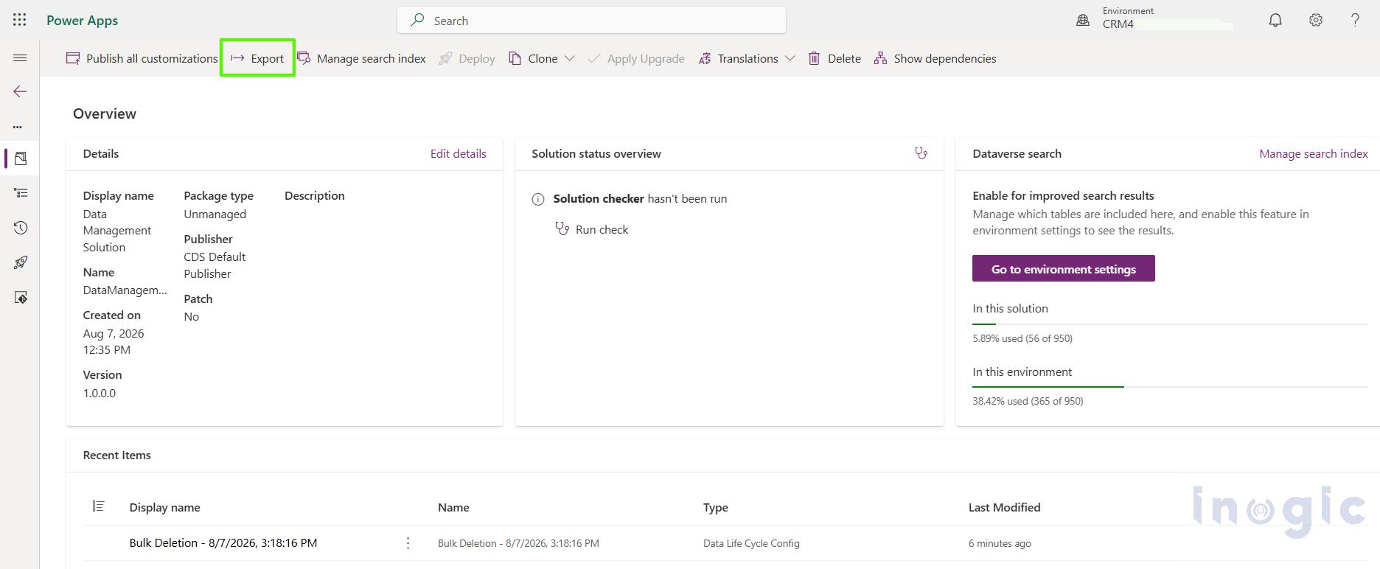
Task: Go back using the left arrow icon
Action: point(20,91)
